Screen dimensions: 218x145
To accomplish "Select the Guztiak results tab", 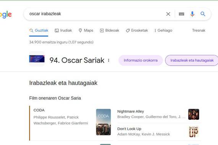I will click(x=39, y=31).
